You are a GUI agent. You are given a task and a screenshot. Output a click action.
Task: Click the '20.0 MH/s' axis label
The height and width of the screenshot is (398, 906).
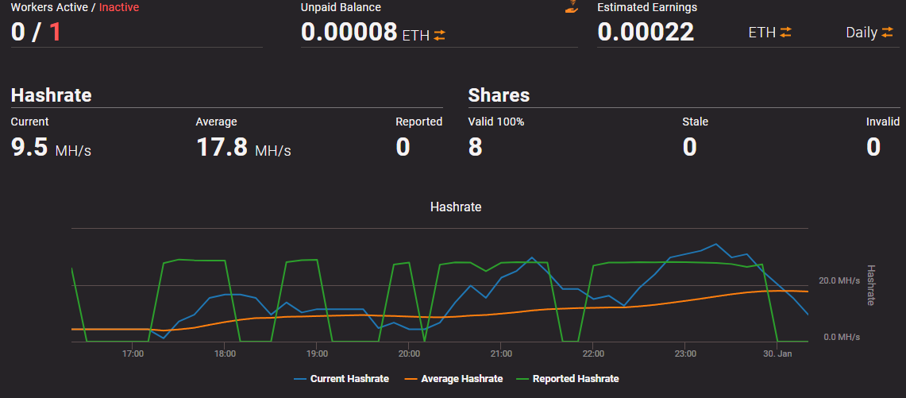(839, 280)
